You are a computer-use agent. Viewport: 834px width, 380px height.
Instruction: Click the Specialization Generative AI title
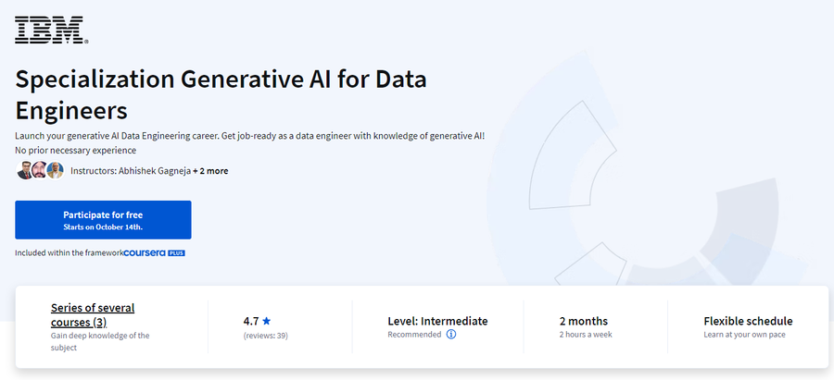tap(221, 95)
